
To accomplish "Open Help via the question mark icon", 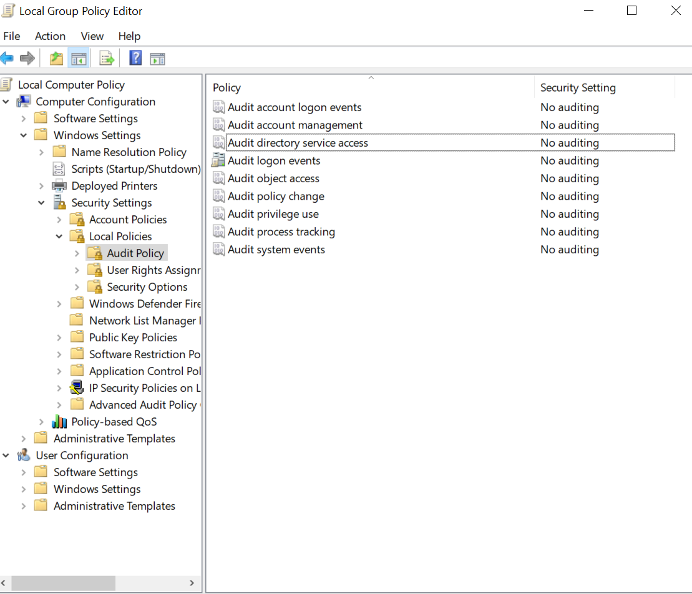I will pos(135,58).
